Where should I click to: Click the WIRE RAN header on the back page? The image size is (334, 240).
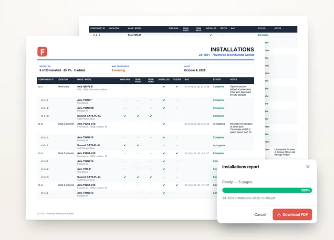coord(173,28)
